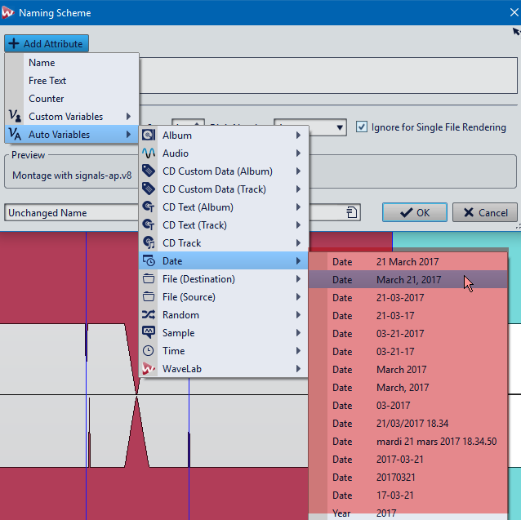Select the Free Text attribute
This screenshot has width=521, height=520.
pos(72,80)
